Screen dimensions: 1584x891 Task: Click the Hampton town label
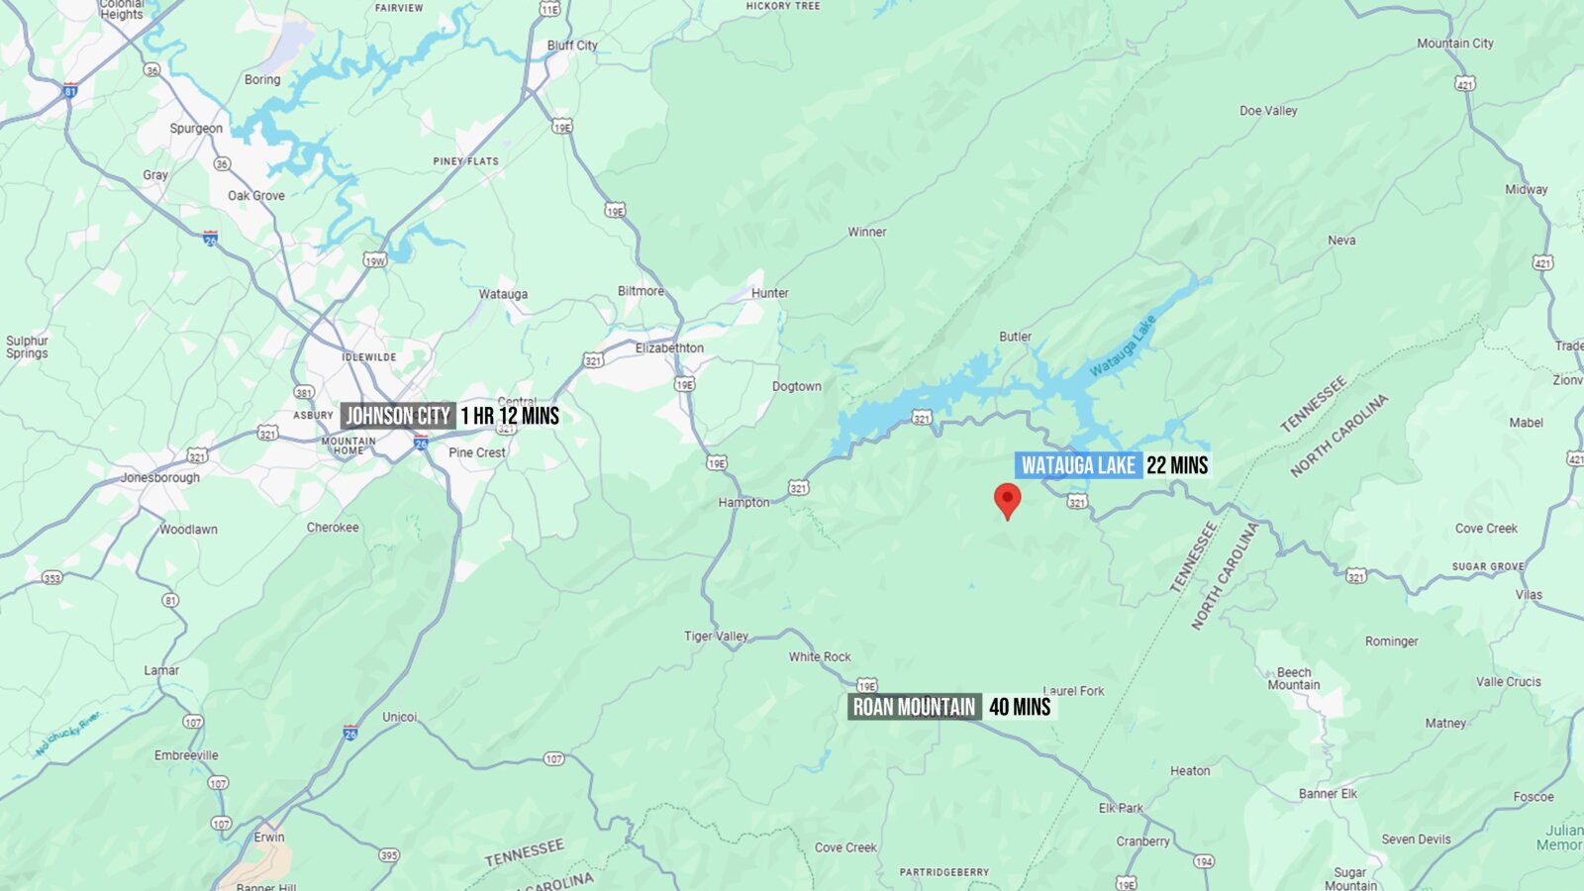[743, 503]
